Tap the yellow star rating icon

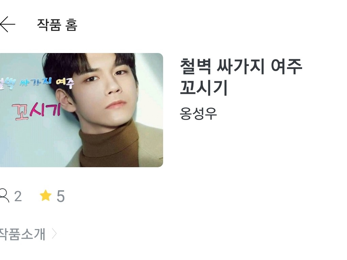pyautogui.click(x=46, y=195)
